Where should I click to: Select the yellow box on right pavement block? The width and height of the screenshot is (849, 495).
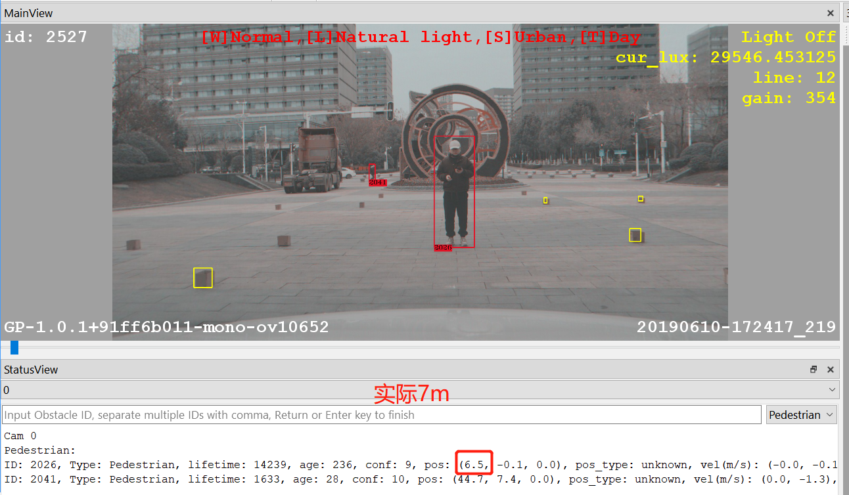[x=635, y=235]
